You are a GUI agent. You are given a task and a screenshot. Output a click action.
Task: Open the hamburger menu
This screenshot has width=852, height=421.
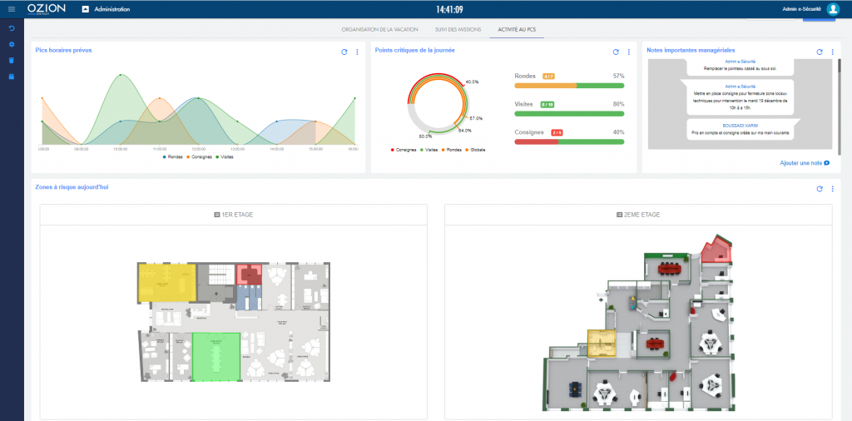pyautogui.click(x=12, y=8)
